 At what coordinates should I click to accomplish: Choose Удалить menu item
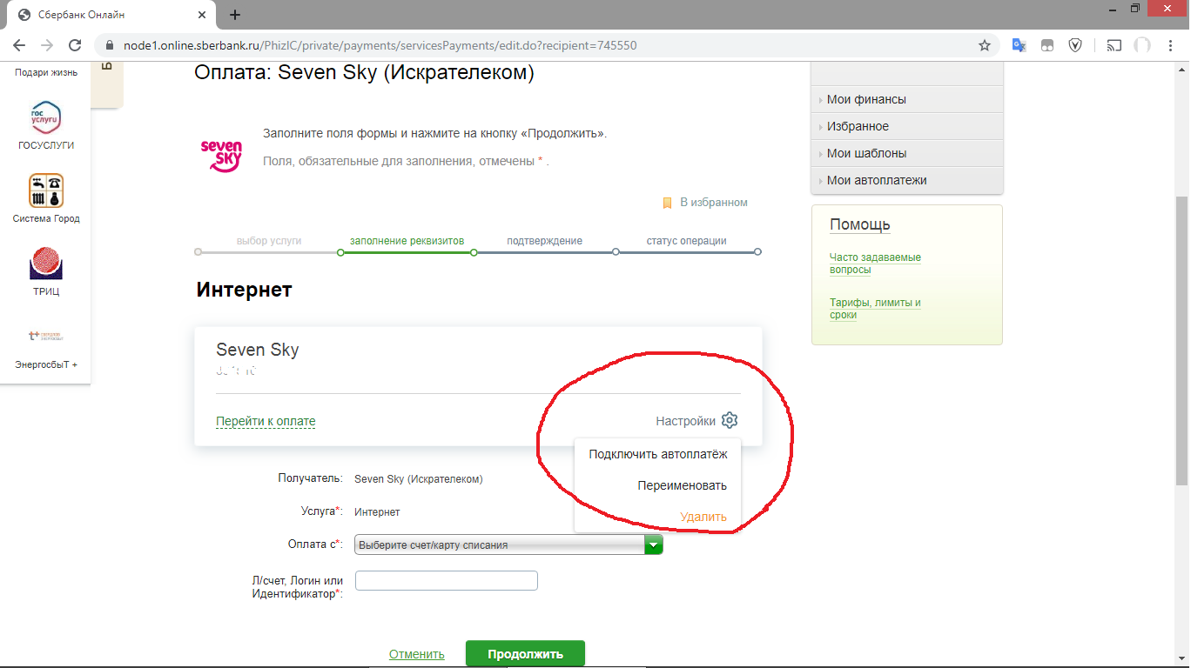click(x=703, y=517)
